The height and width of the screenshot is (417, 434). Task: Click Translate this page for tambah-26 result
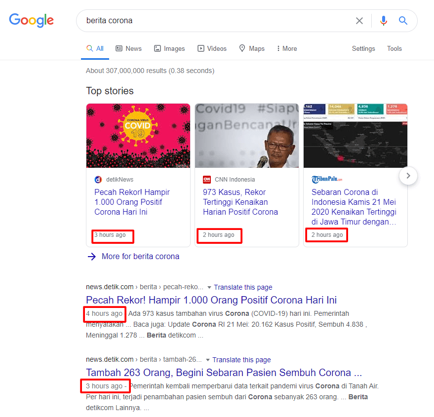[x=241, y=360]
